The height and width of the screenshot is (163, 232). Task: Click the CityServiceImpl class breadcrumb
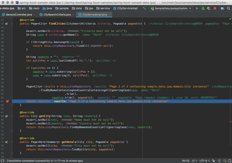click(125, 8)
